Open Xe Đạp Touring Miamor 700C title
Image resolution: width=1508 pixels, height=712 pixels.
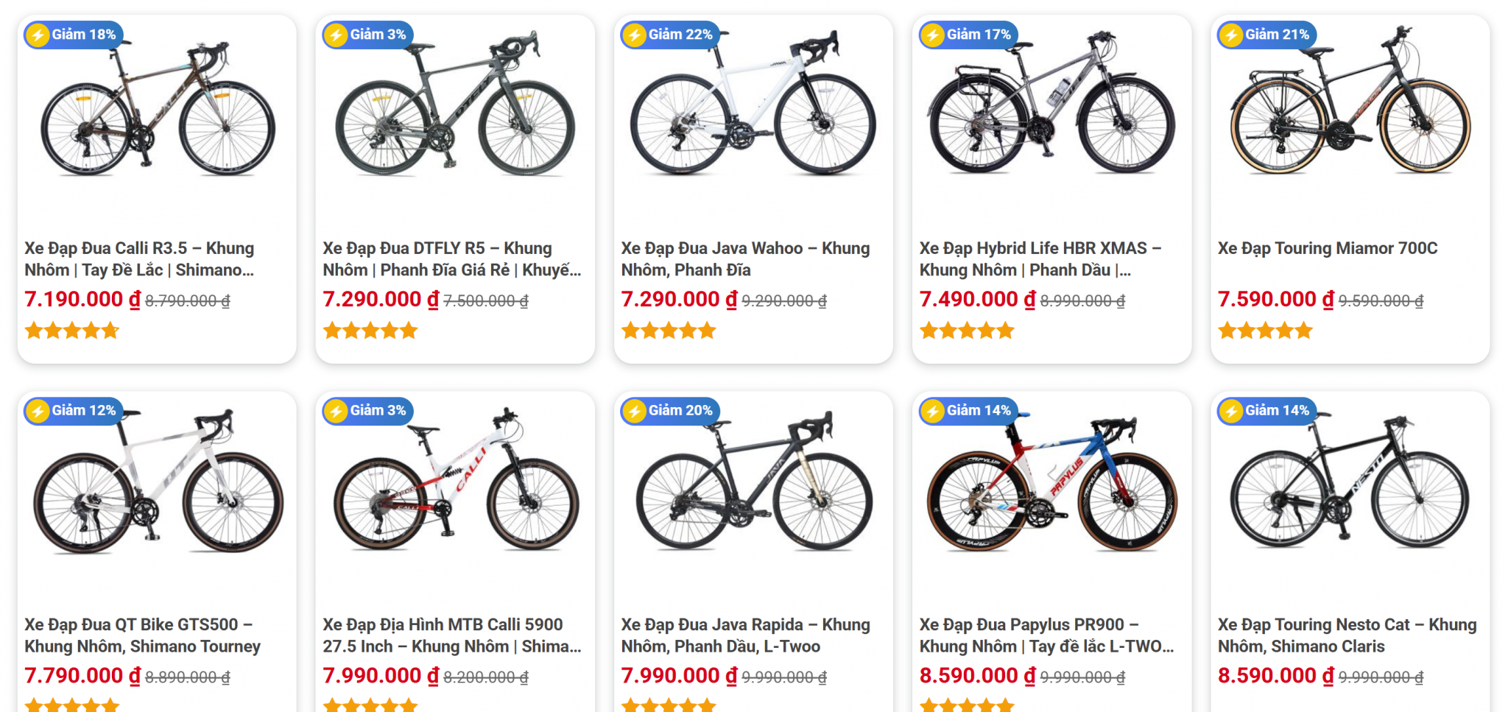[x=1327, y=249]
